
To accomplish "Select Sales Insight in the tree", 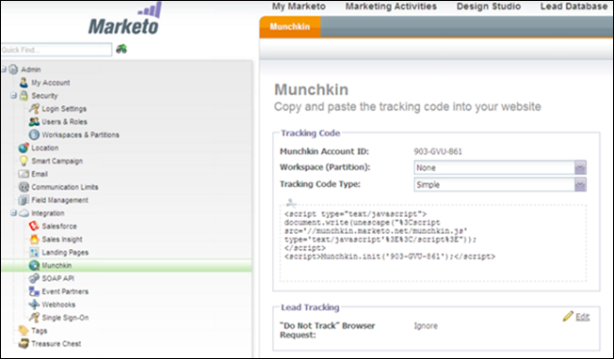I will pyautogui.click(x=62, y=239).
